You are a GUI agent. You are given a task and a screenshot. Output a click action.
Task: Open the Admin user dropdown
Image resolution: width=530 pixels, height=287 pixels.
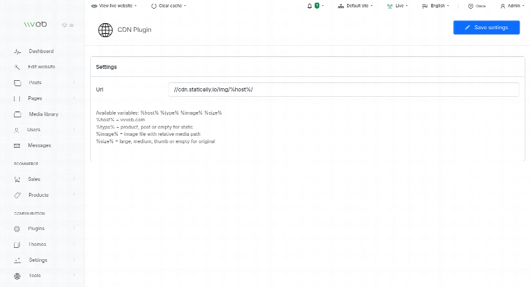[510, 5]
